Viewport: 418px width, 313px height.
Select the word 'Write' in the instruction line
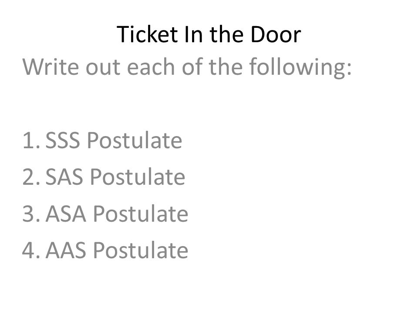[x=51, y=67]
